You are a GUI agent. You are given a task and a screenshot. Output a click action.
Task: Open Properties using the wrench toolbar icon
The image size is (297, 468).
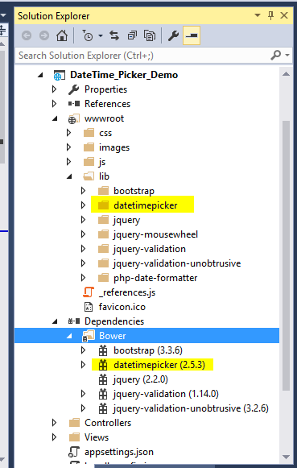point(173,35)
